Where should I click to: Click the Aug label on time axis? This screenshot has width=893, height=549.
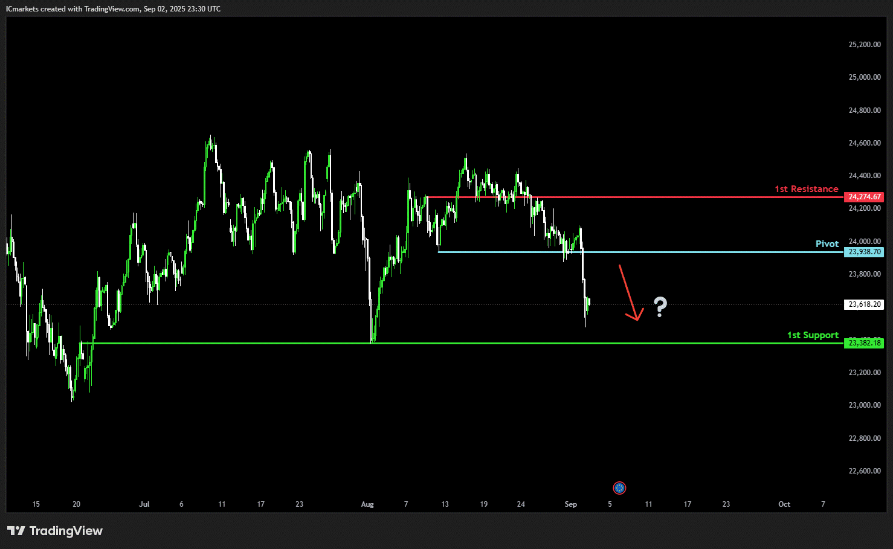point(367,504)
